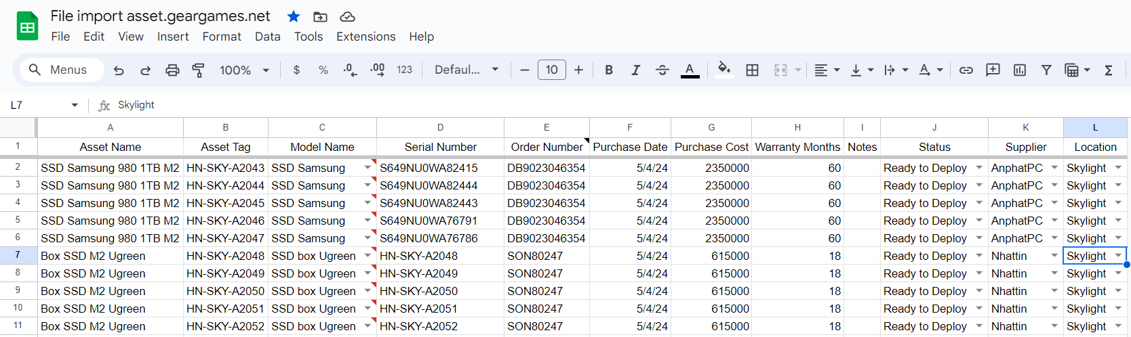1131x337 pixels.
Task: Open the Extensions menu
Action: [x=365, y=37]
